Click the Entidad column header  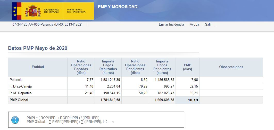point(38,67)
